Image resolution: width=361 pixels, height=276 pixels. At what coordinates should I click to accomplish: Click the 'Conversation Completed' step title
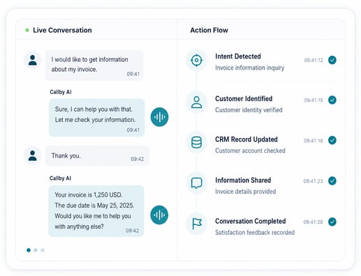coord(251,221)
